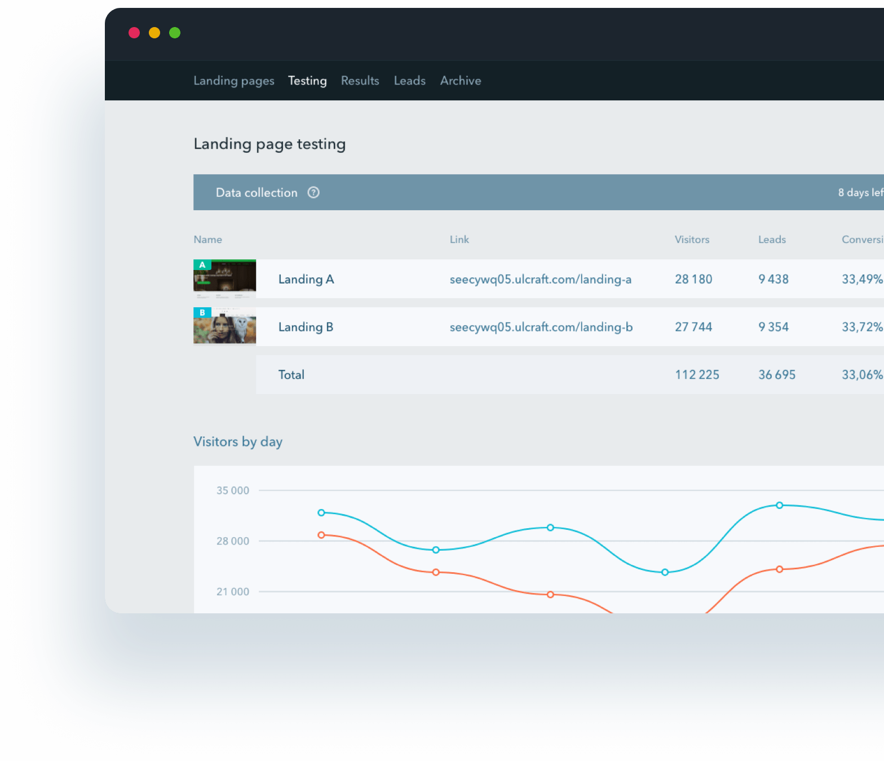The height and width of the screenshot is (761, 884).
Task: Sort by the Leads column header
Action: point(772,240)
